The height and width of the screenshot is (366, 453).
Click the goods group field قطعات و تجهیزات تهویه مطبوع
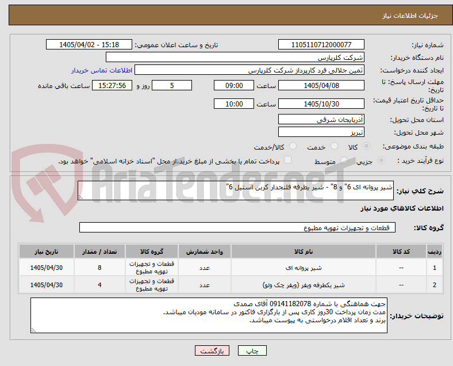point(237,227)
